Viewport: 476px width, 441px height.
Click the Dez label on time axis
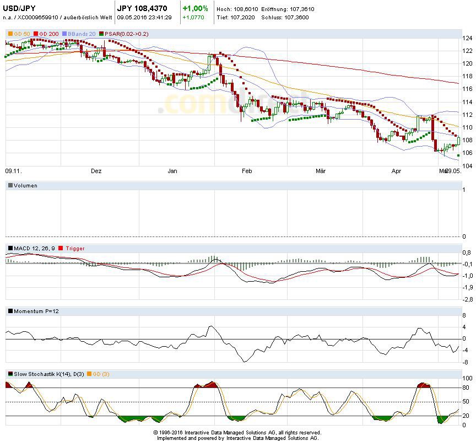(x=96, y=171)
